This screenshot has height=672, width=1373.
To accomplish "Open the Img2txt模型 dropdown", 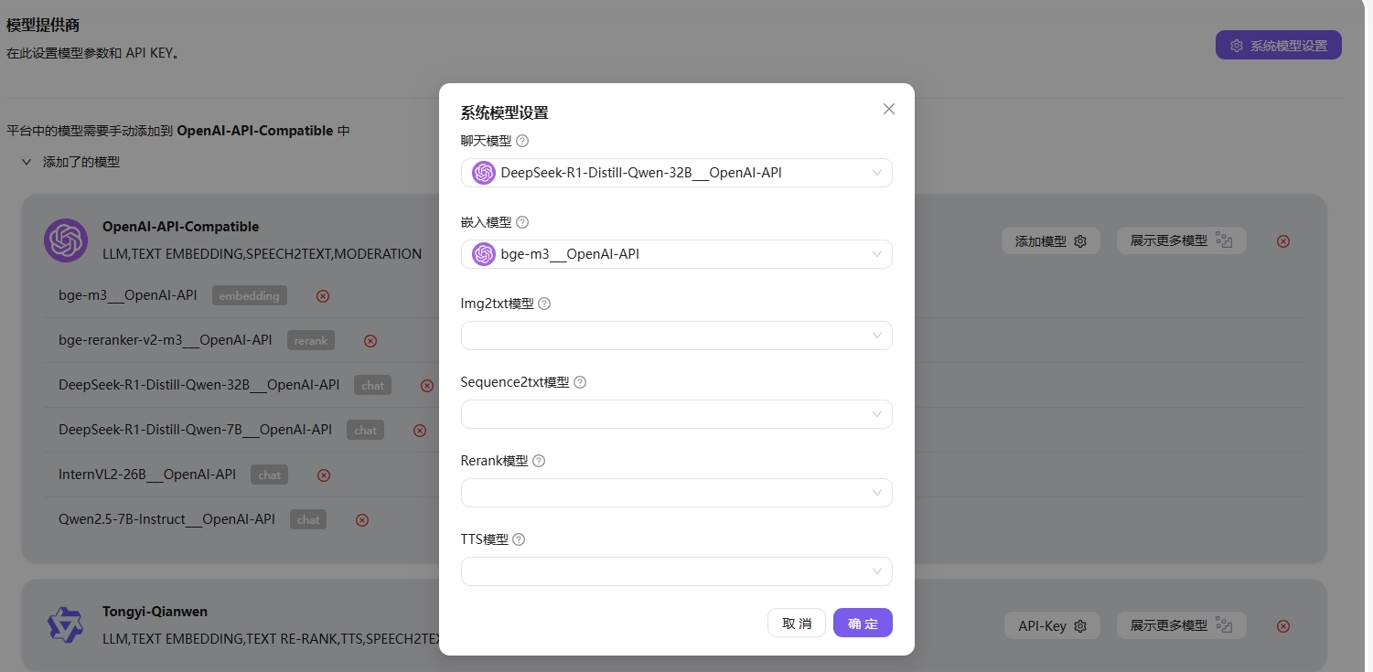I will [676, 336].
